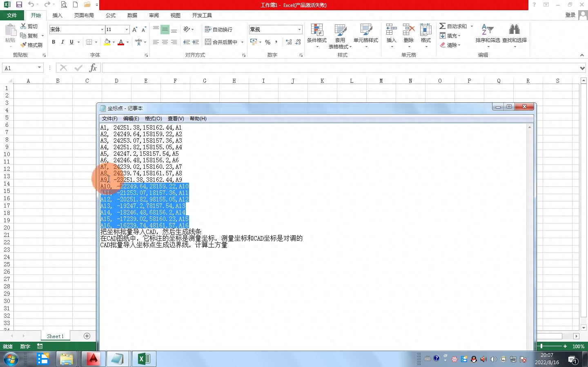Add a new sheet with the plus button
This screenshot has height=367, width=588.
(x=87, y=336)
